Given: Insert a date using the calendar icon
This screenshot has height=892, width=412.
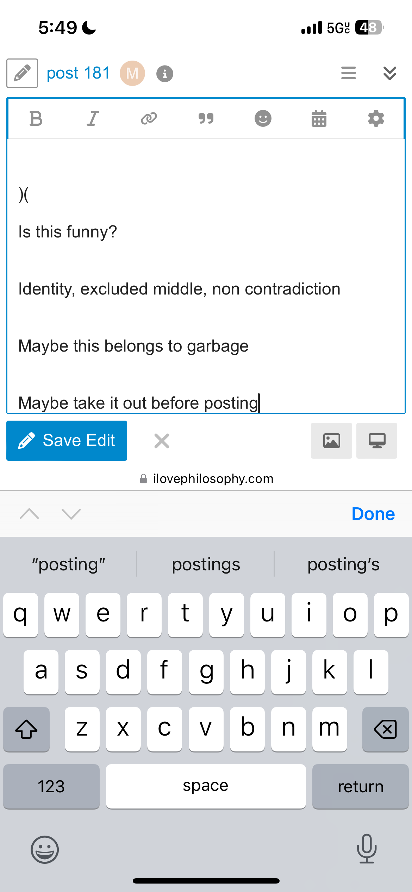Looking at the screenshot, I should click(x=319, y=118).
